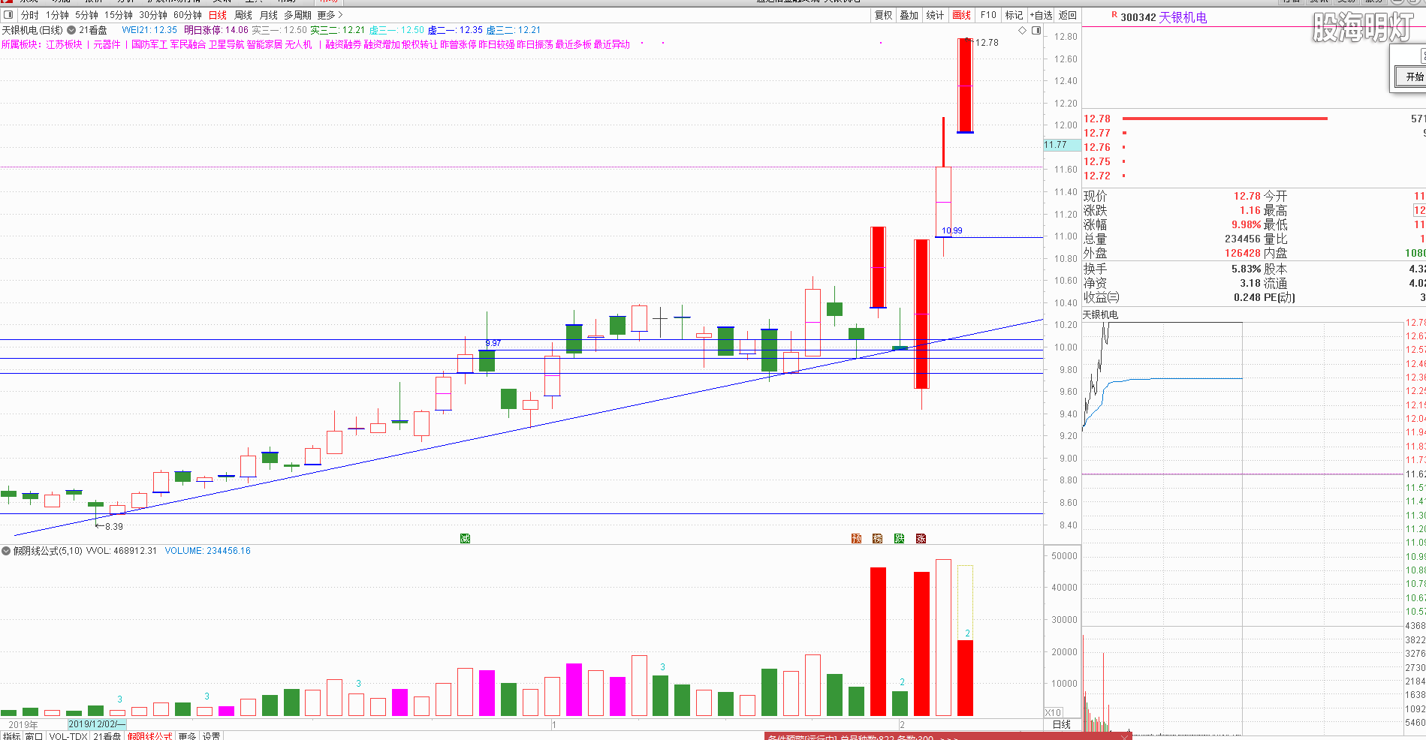Click the round arrow icon next to 天银机电(日线)
The image size is (1426, 740).
pos(71,30)
